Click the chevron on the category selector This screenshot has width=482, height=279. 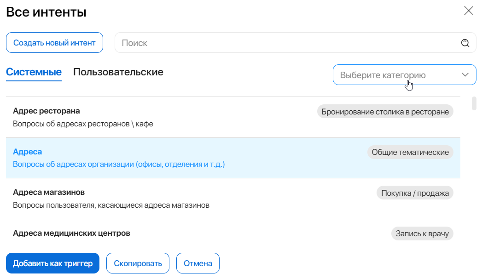point(465,74)
